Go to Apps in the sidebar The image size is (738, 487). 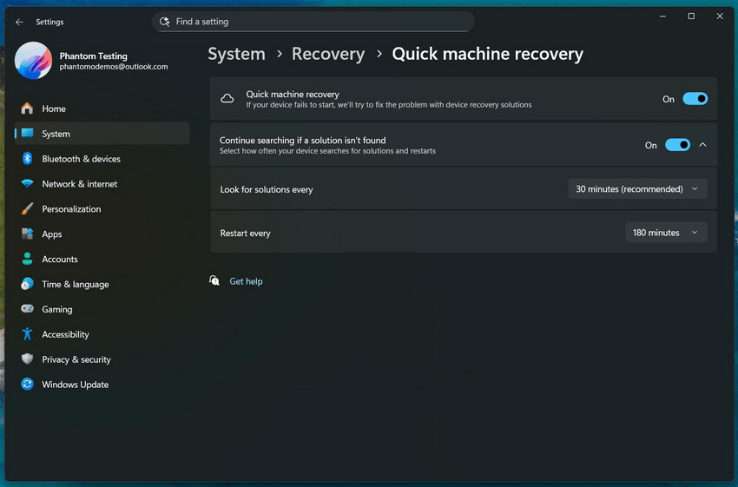(x=52, y=234)
